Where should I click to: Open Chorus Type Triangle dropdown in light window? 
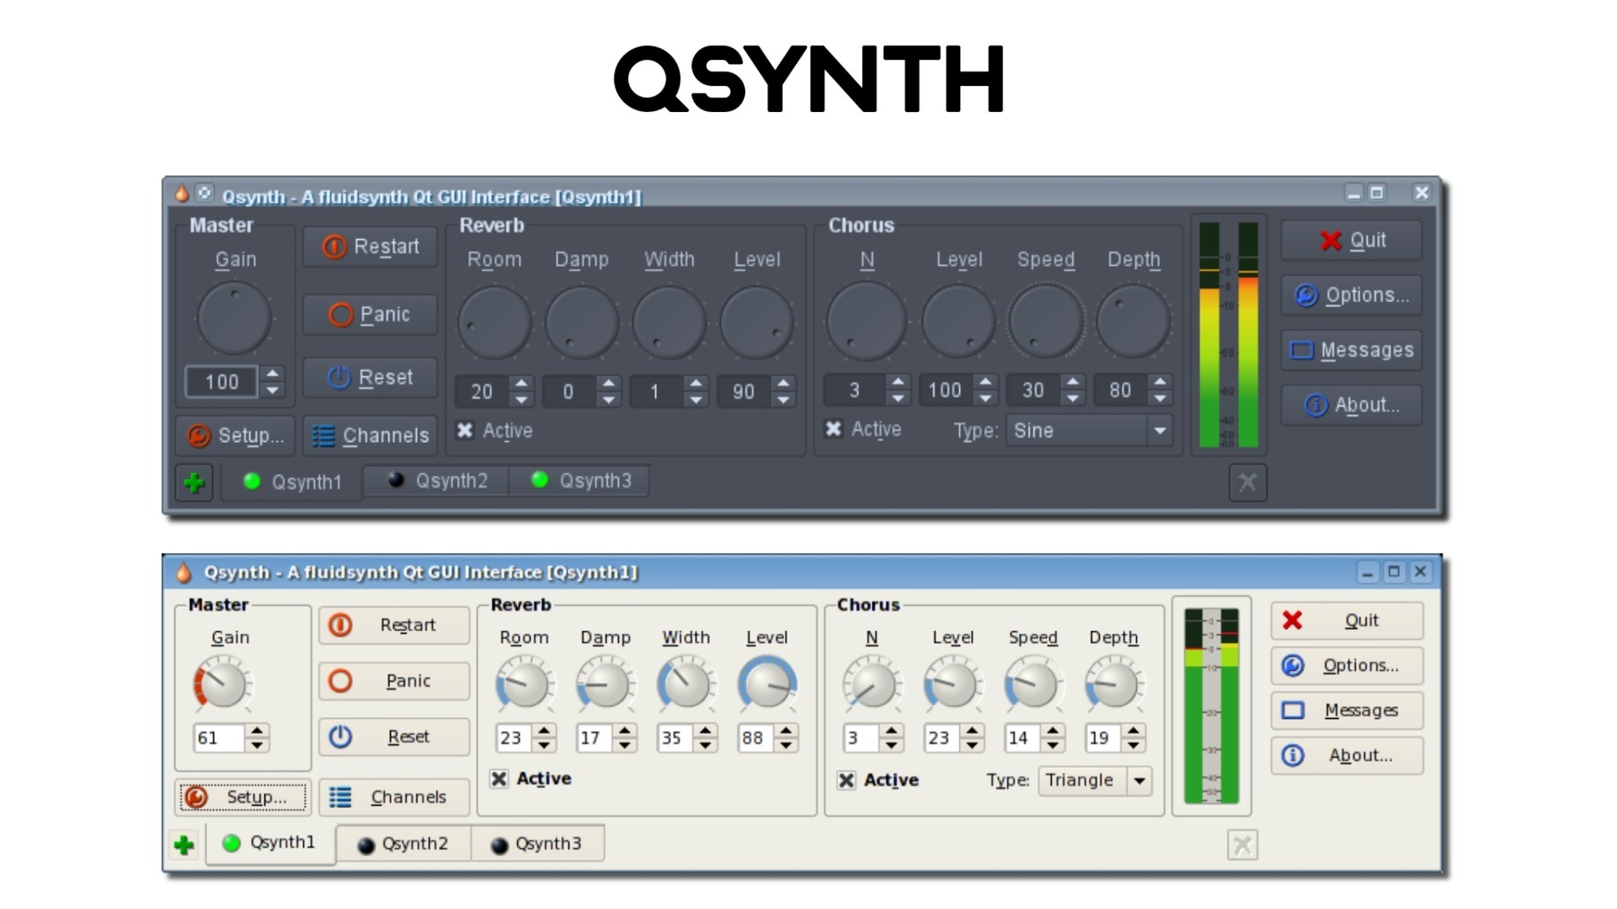pos(1094,780)
